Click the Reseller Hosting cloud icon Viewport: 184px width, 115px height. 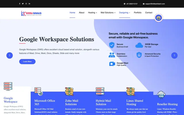pyautogui.click(x=161, y=95)
